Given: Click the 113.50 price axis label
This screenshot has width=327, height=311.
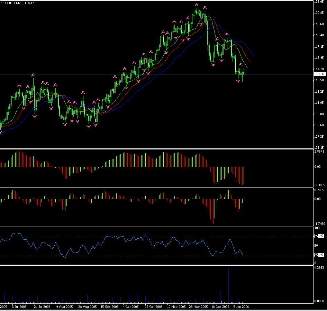Looking at the screenshot, I should [319, 80].
